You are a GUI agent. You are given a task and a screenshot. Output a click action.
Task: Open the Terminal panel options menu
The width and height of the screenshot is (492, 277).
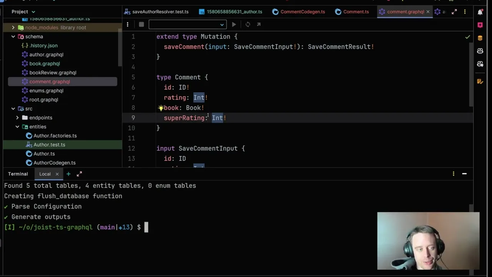tap(454, 174)
